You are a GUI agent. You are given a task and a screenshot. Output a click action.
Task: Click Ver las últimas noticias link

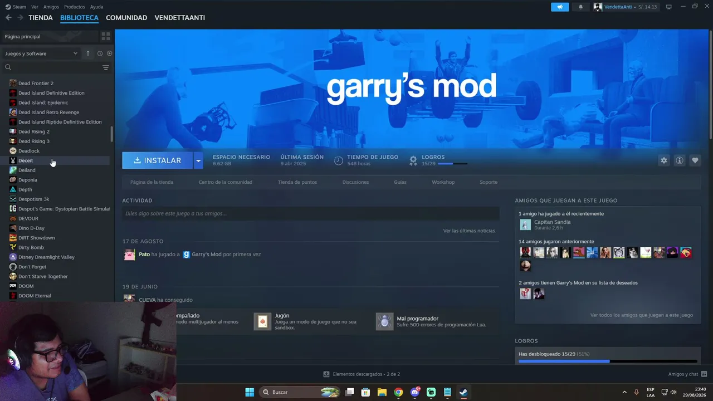pyautogui.click(x=469, y=231)
